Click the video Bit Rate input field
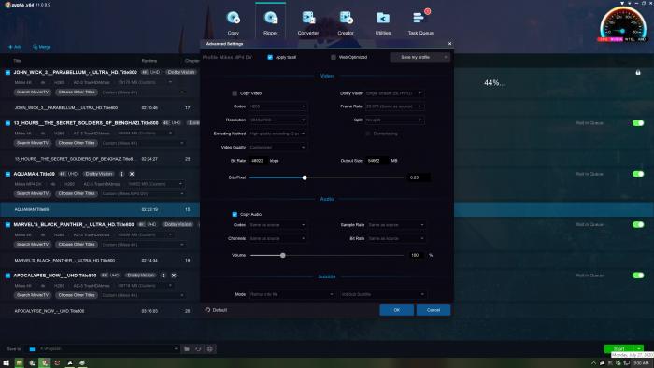This screenshot has height=368, width=654. pos(258,161)
